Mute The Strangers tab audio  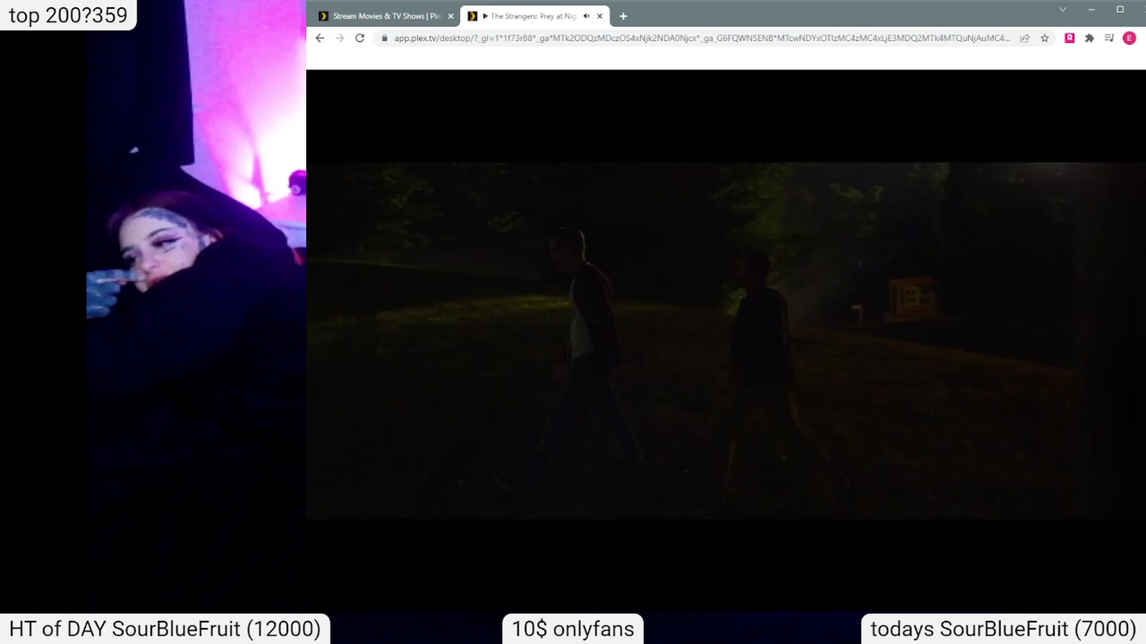pyautogui.click(x=586, y=16)
